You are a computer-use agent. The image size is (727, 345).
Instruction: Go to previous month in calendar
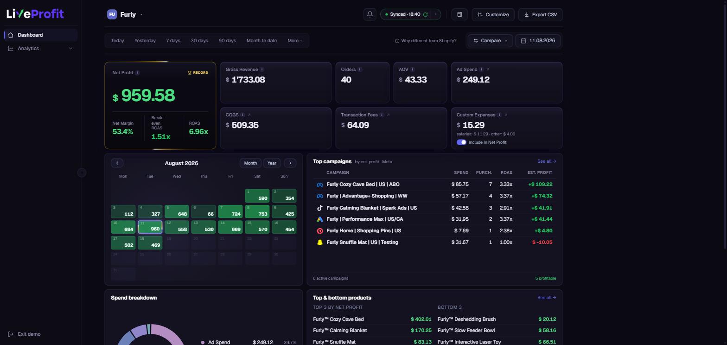[x=117, y=163]
